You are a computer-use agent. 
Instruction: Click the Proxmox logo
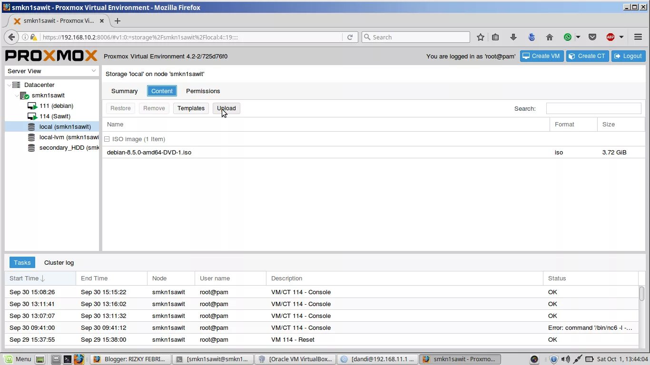pos(51,56)
